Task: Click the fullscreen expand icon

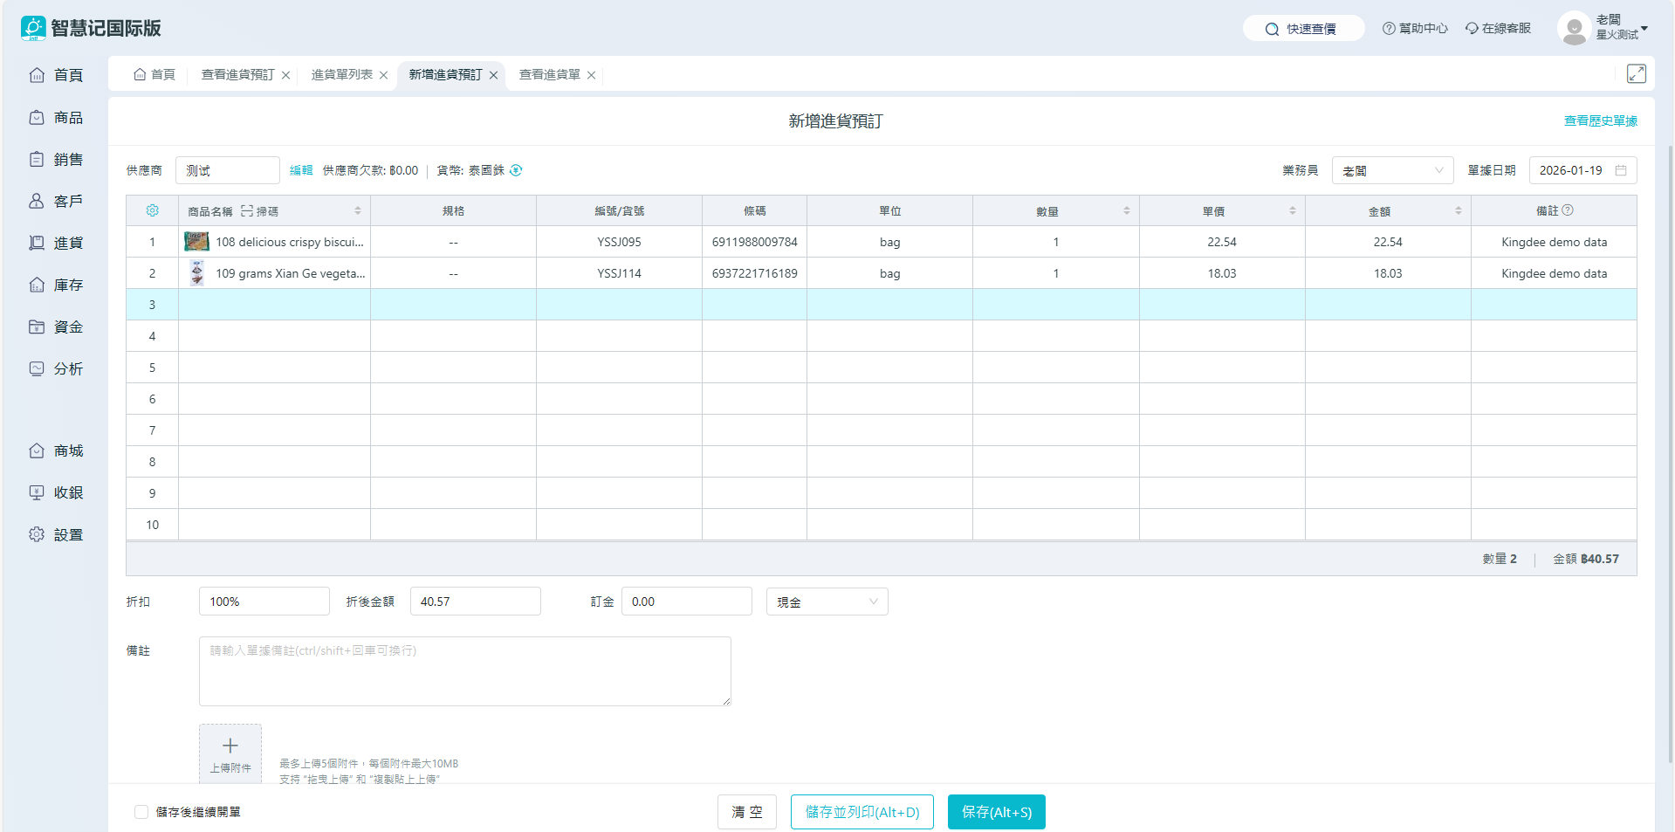Action: (1636, 74)
